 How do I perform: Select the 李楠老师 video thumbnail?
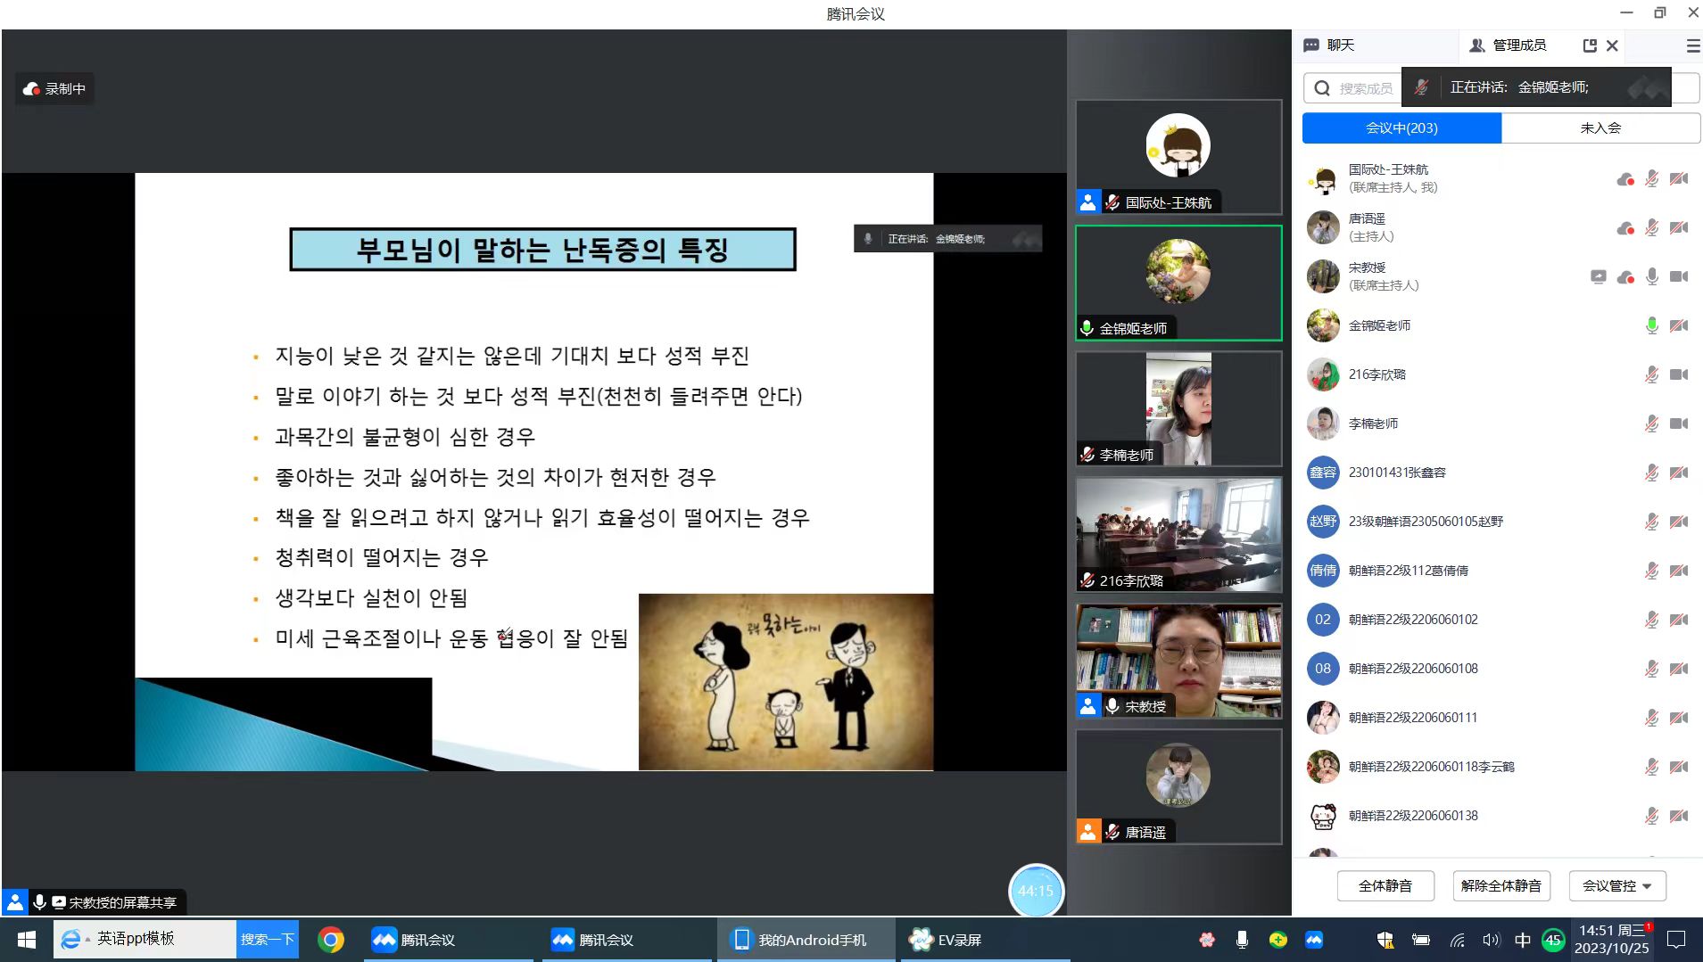click(1178, 409)
